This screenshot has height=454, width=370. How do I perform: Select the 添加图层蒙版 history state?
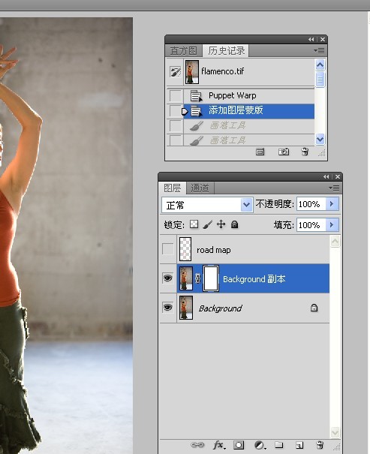[249, 111]
